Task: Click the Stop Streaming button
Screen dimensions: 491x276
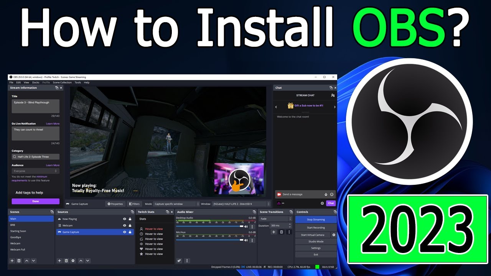Action: [316, 220]
